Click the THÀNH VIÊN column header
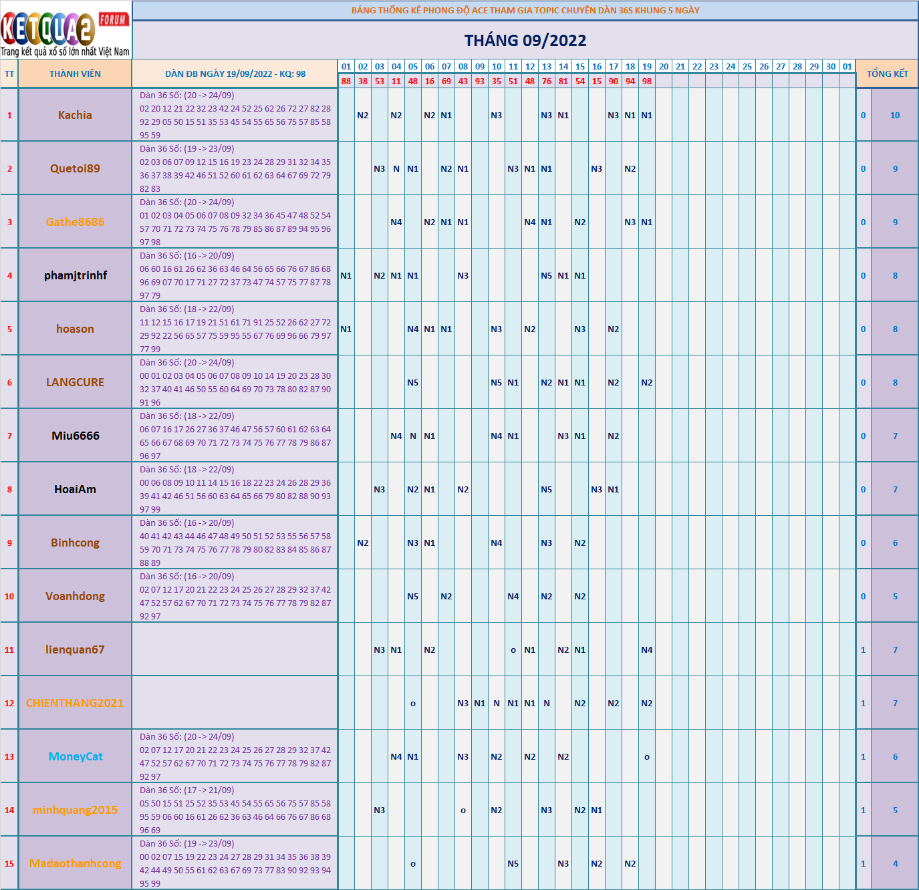The height and width of the screenshot is (890, 919). 75,74
